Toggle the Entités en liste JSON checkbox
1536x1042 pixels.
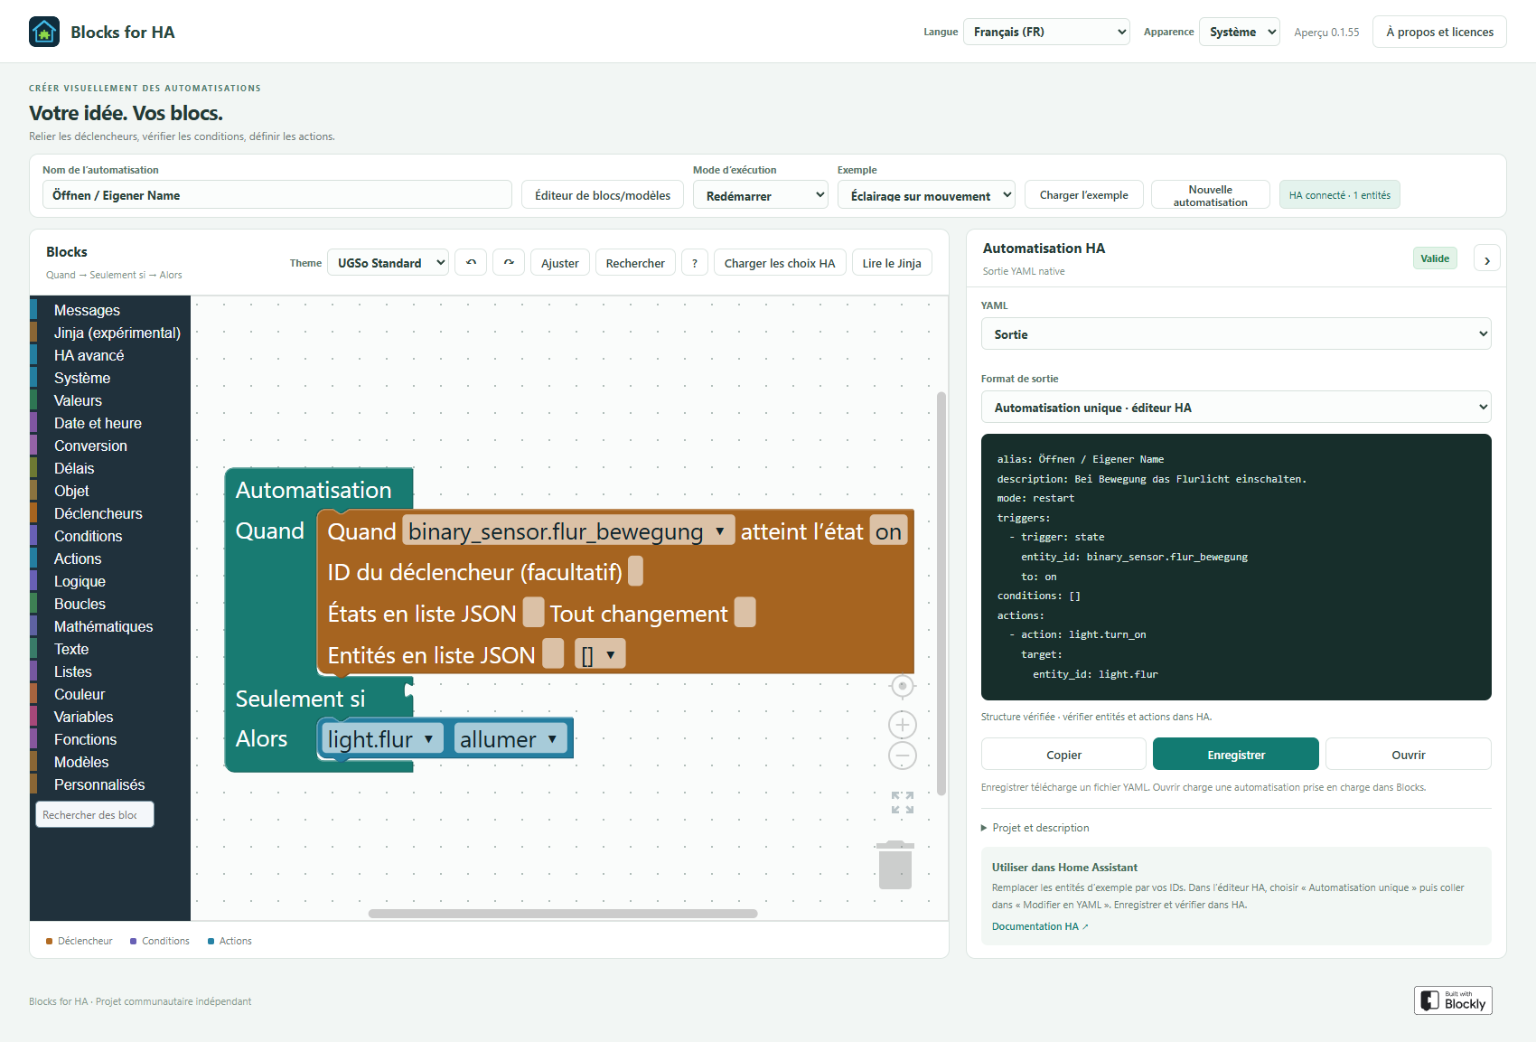click(553, 654)
